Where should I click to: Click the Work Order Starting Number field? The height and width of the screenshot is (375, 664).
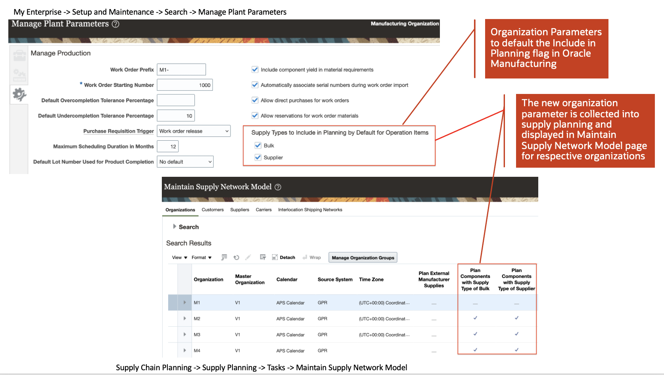185,85
